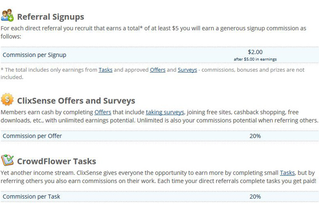This screenshot has width=319, height=208.
Task: Follow the 'taking surveys' link
Action: tap(165, 112)
